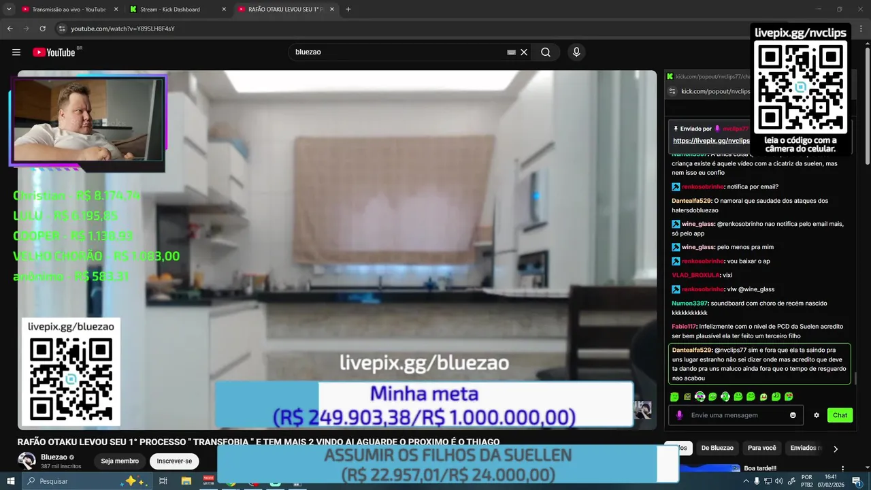
Task: Click 'Dantealfa529' in highlighted message
Action: 691,350
